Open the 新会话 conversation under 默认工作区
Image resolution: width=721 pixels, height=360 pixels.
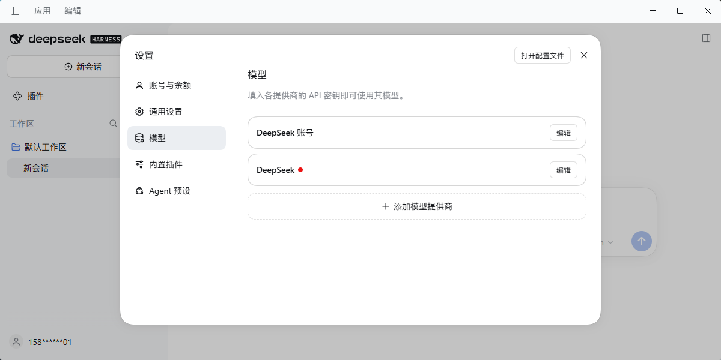[64, 168]
